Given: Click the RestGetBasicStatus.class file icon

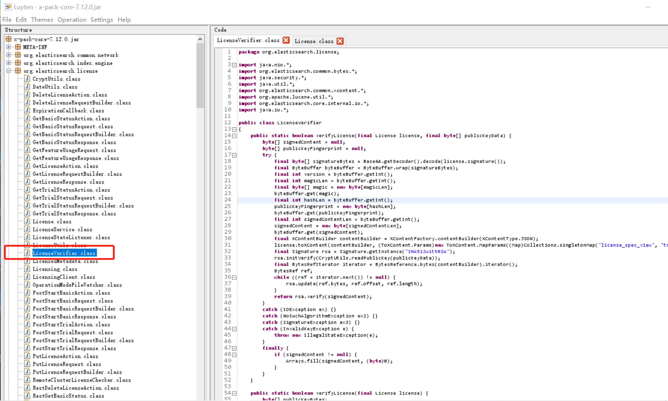Looking at the screenshot, I should coord(27,395).
